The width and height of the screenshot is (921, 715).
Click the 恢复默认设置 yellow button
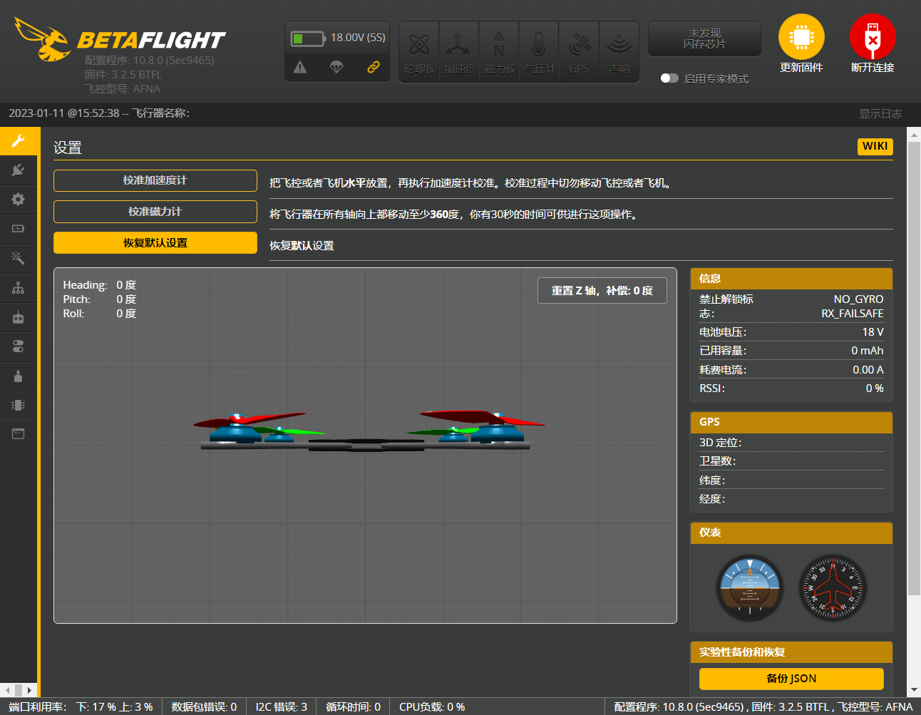155,243
